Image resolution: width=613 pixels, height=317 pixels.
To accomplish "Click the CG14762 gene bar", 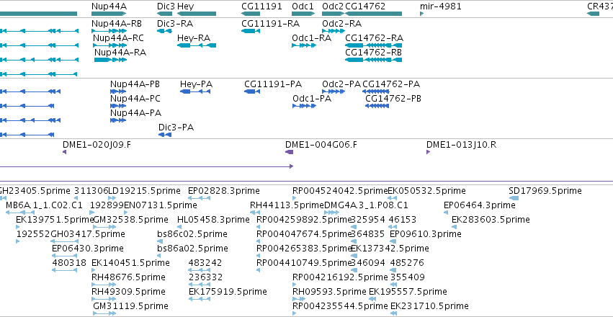I will [373, 14].
